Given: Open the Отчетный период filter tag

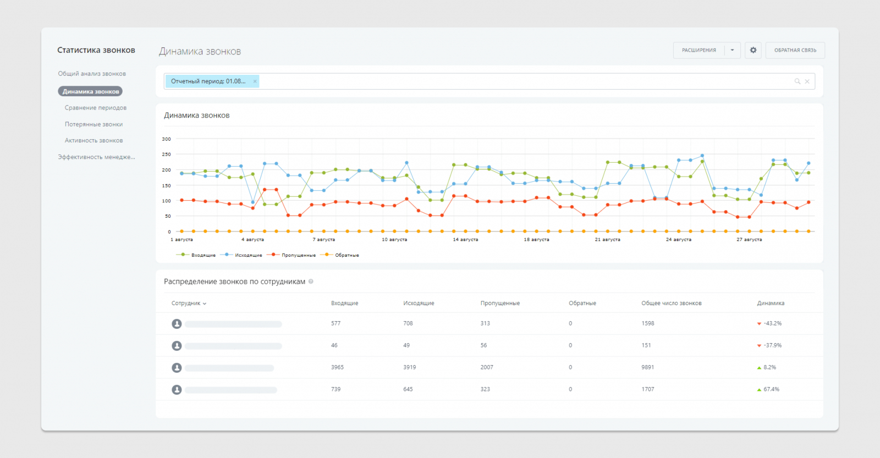Looking at the screenshot, I should pos(208,81).
